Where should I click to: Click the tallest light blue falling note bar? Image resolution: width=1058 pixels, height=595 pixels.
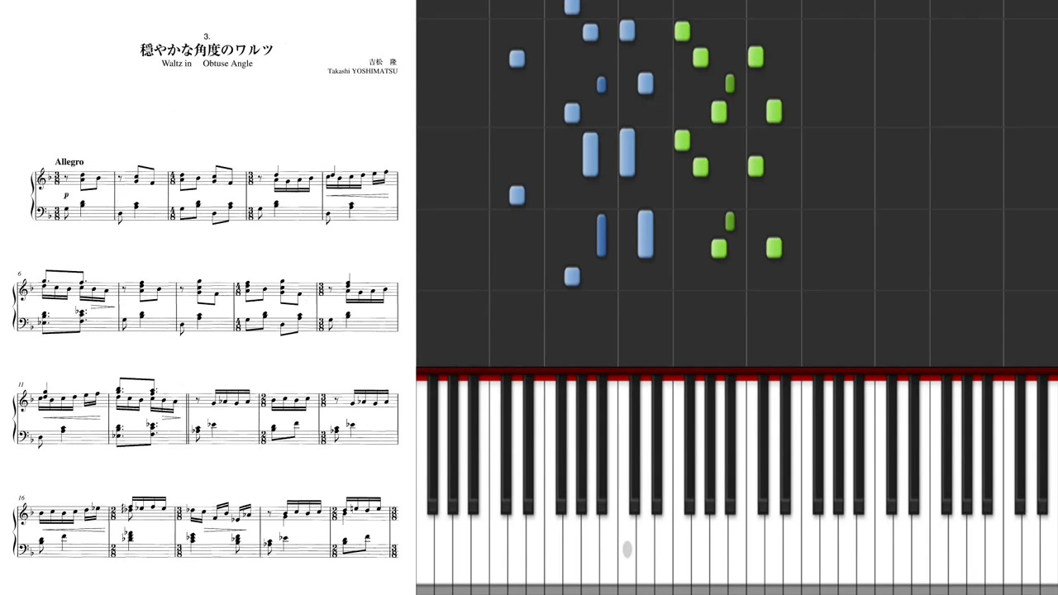pos(627,152)
